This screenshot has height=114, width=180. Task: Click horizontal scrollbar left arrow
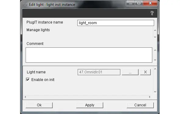(25, 97)
